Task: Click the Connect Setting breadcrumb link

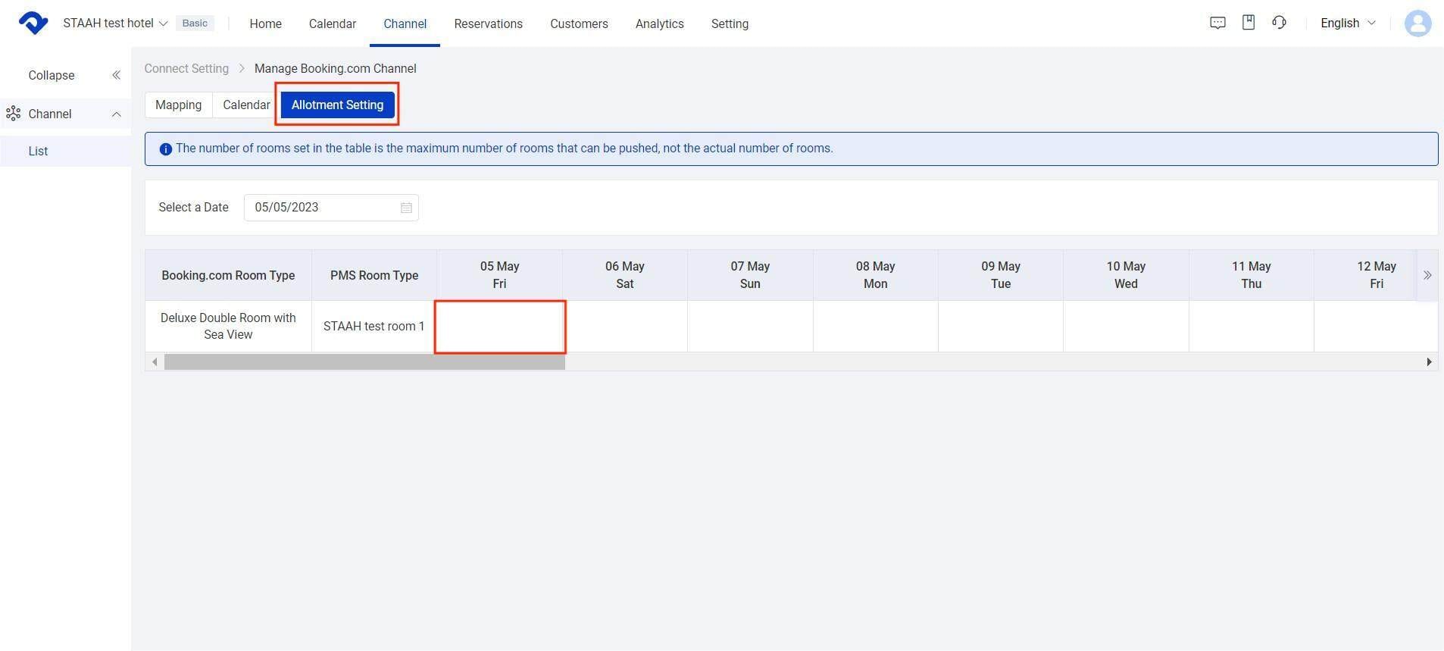Action: (x=186, y=68)
